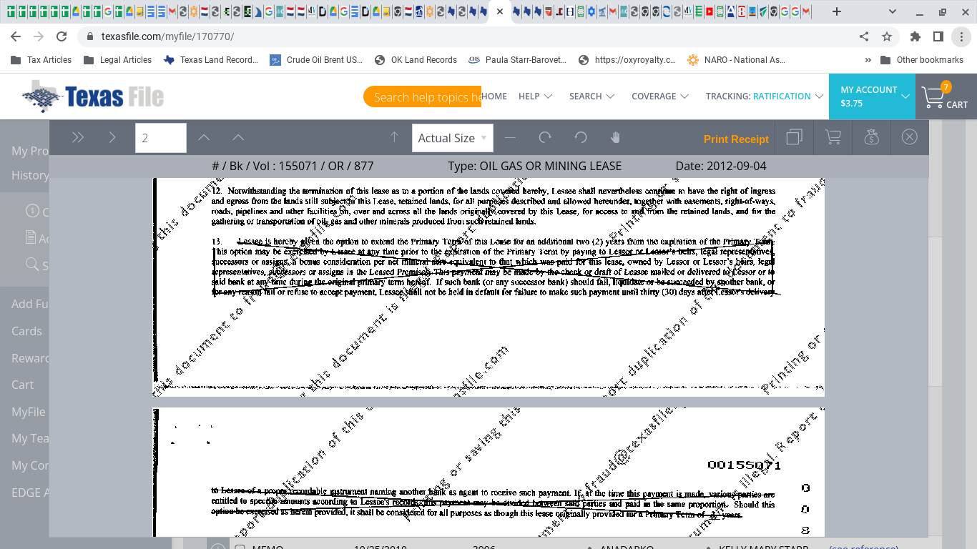Click the add to cart icon in viewer toolbar
The height and width of the screenshot is (549, 977).
pyautogui.click(x=833, y=138)
